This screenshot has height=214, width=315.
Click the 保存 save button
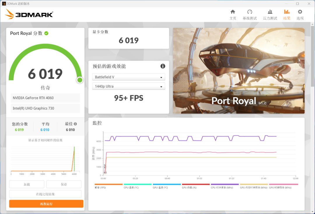(64, 184)
